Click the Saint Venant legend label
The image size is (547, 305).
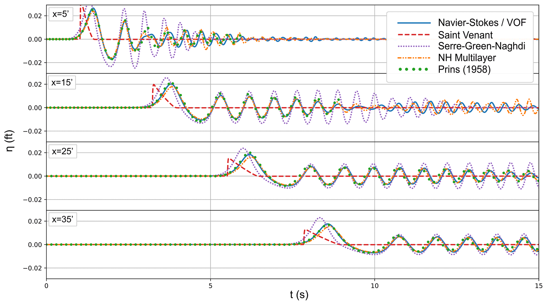pos(465,35)
